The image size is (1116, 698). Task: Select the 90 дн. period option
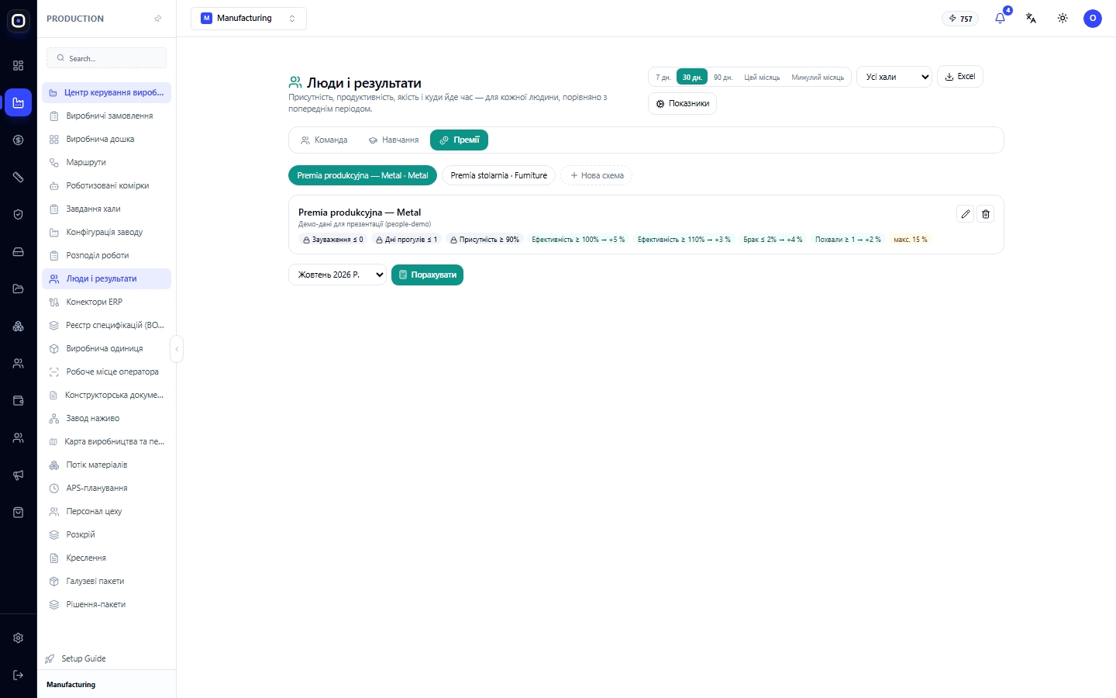pos(723,77)
